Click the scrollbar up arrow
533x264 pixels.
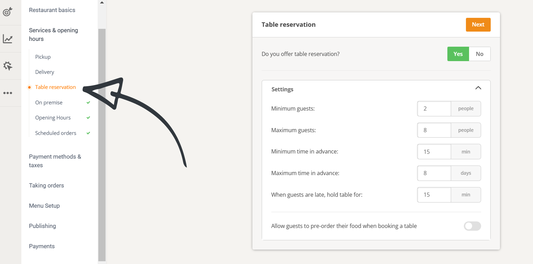click(x=102, y=3)
